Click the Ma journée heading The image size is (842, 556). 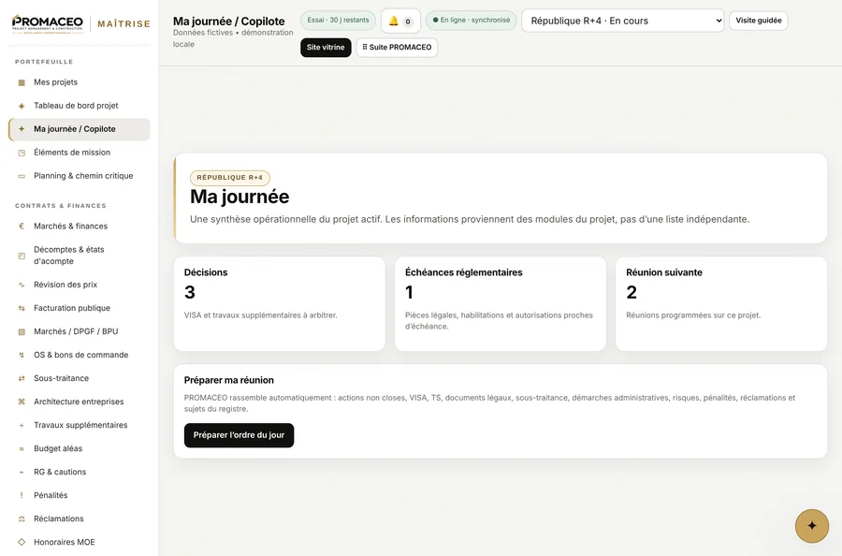pos(240,198)
